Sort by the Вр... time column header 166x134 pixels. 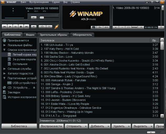(x=155, y=40)
